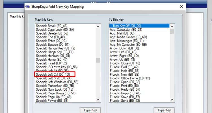Select 'App: Media Select (E0_6D)' target key

[128, 37]
